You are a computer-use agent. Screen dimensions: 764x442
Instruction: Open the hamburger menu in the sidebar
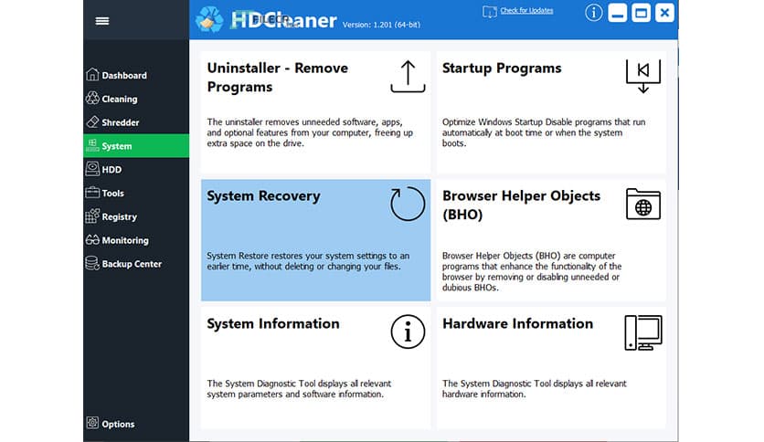coord(101,21)
